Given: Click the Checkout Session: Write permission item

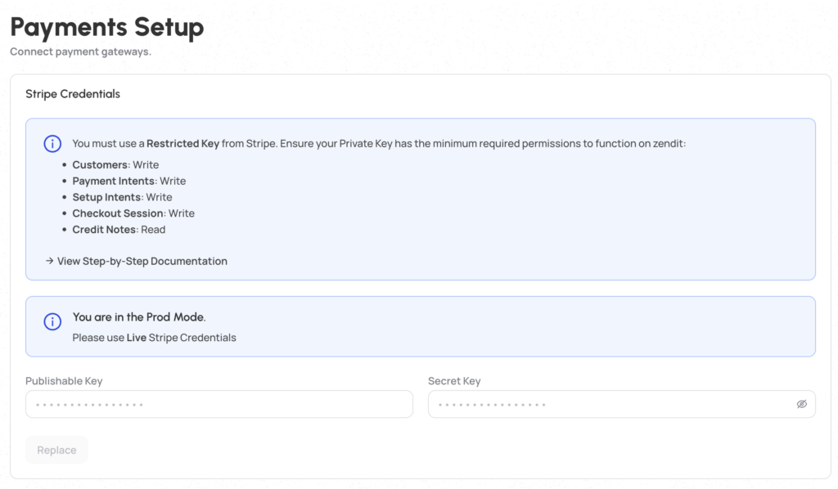Looking at the screenshot, I should (133, 213).
